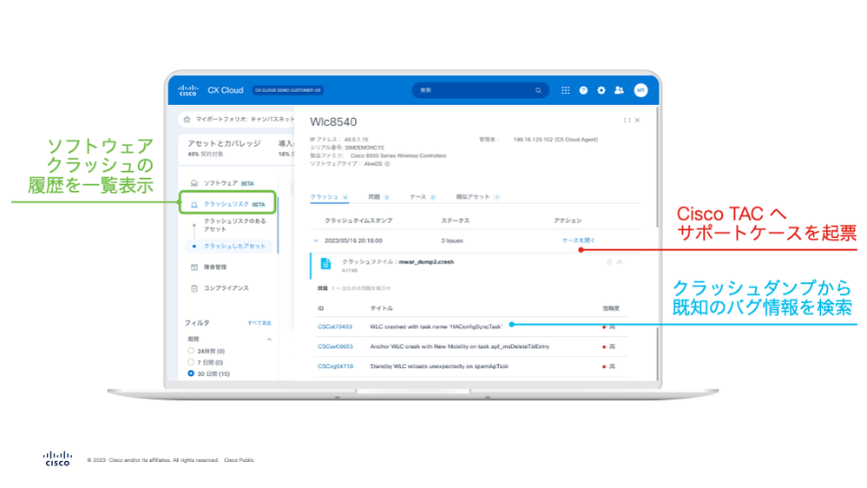Viewport: 867px width, 488px height.
Task: Expand the Wlc8540 panel to fullscreen
Action: pyautogui.click(x=627, y=120)
